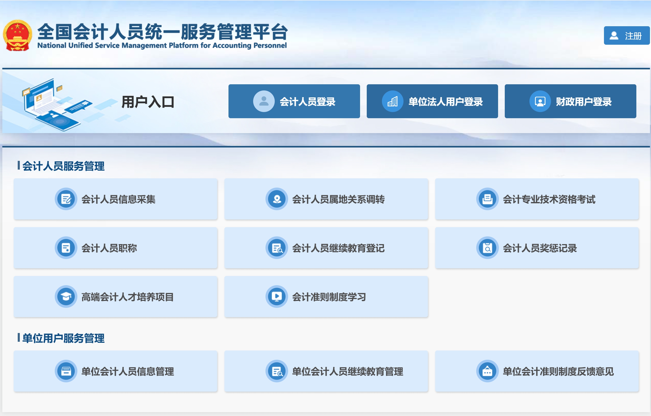651x416 pixels.
Task: Click the video play icon of 会计准则制度学习
Action: click(x=277, y=297)
